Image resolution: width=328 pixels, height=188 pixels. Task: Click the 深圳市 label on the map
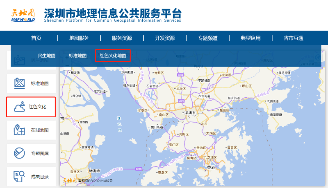[x=191, y=112]
